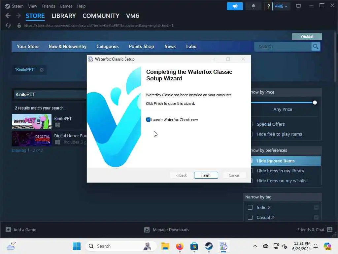The width and height of the screenshot is (338, 254).
Task: Go to Points Shop
Action: point(141,46)
